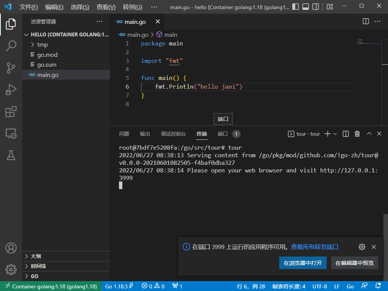Open the Run and Debug view

(x=11, y=89)
